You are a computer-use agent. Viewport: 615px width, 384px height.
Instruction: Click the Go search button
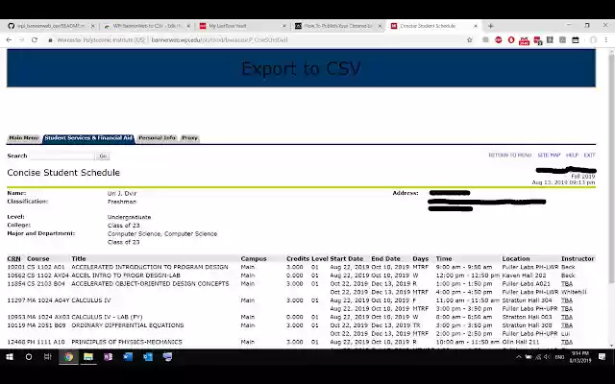pyautogui.click(x=103, y=156)
